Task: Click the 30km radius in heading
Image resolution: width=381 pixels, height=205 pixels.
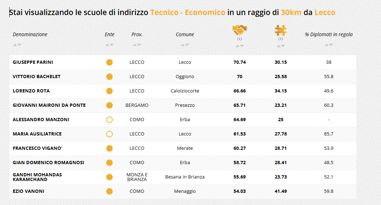Action: pos(291,13)
